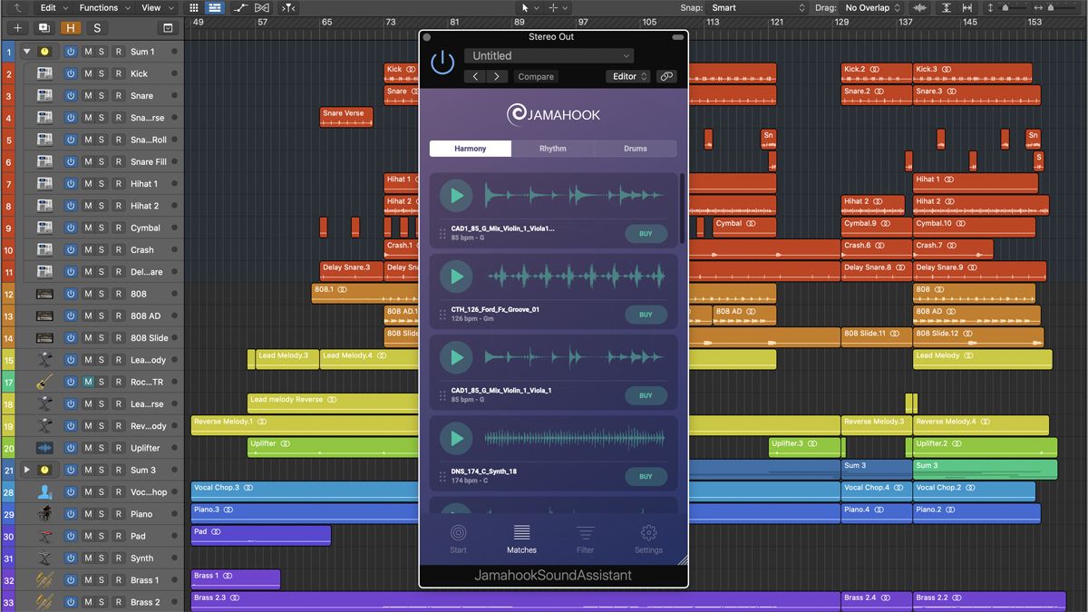
Task: Click the link icon in the plugin header
Action: point(666,76)
